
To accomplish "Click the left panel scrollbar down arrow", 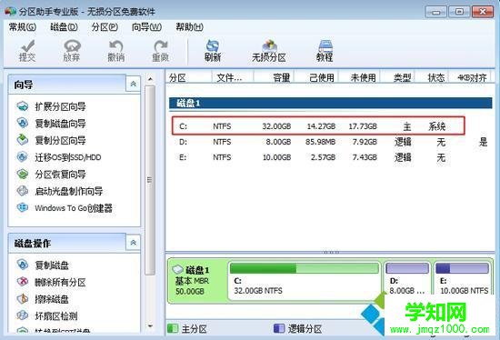I will pos(150,326).
